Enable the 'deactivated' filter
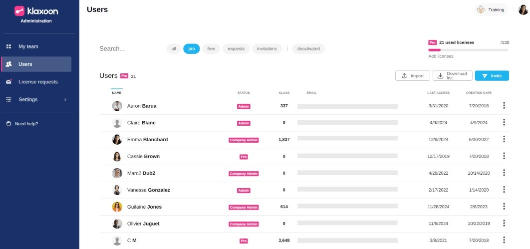 [308, 49]
